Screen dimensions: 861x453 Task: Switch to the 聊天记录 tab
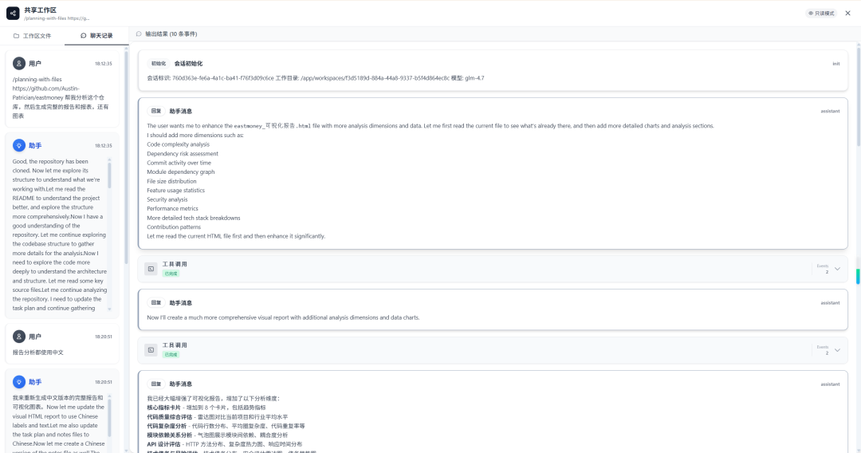[x=96, y=36]
